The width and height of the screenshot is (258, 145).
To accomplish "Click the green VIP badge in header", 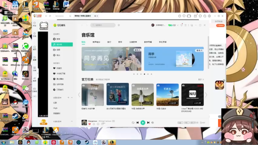I will (x=170, y=25).
